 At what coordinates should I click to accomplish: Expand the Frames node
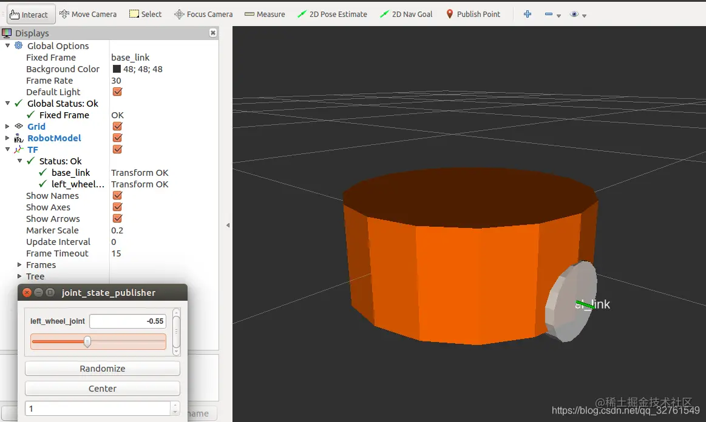[x=19, y=264]
